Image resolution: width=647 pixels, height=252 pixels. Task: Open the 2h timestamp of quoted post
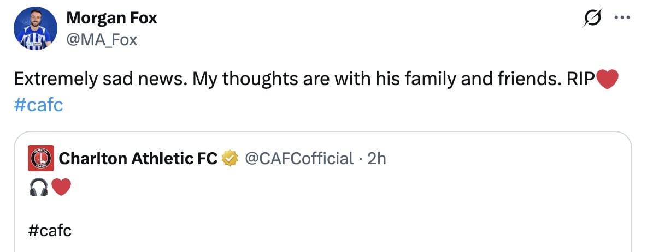coord(377,159)
